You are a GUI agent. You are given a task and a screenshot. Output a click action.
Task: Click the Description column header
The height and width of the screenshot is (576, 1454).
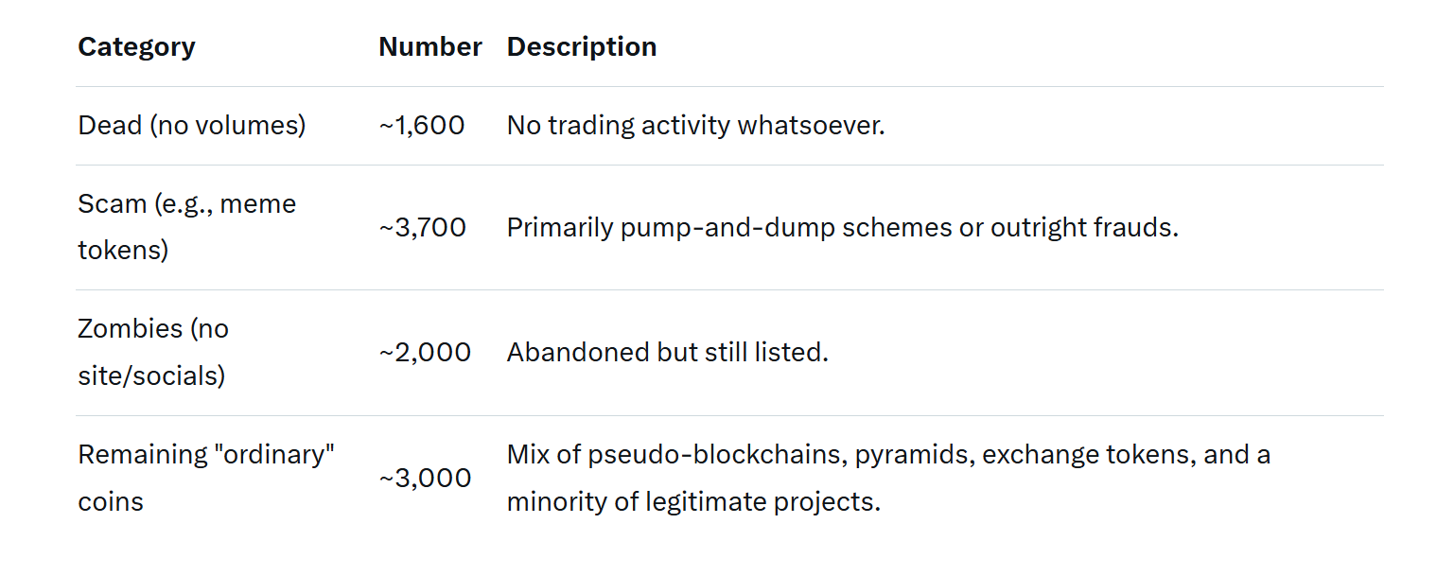point(581,47)
